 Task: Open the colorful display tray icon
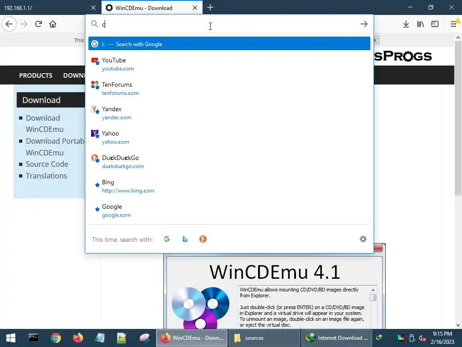tap(401, 338)
